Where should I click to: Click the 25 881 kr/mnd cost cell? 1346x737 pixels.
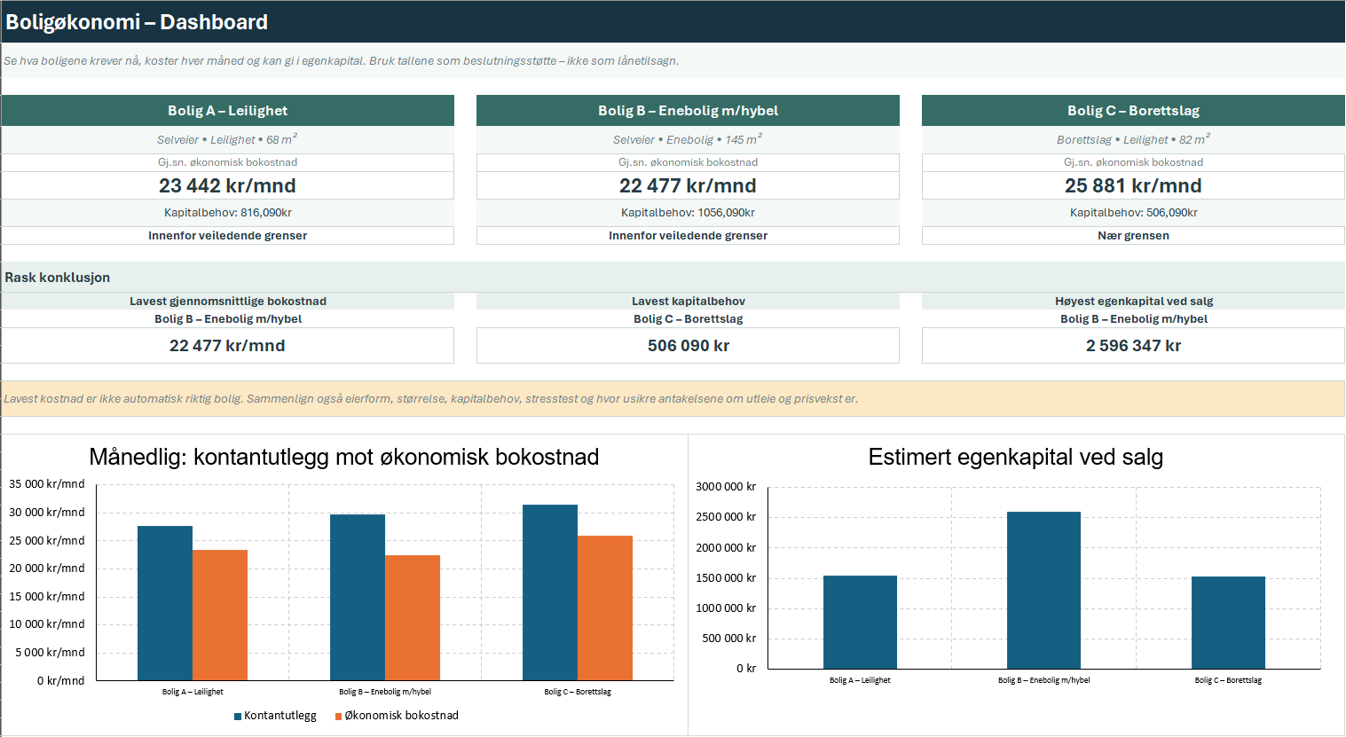[x=1133, y=185]
